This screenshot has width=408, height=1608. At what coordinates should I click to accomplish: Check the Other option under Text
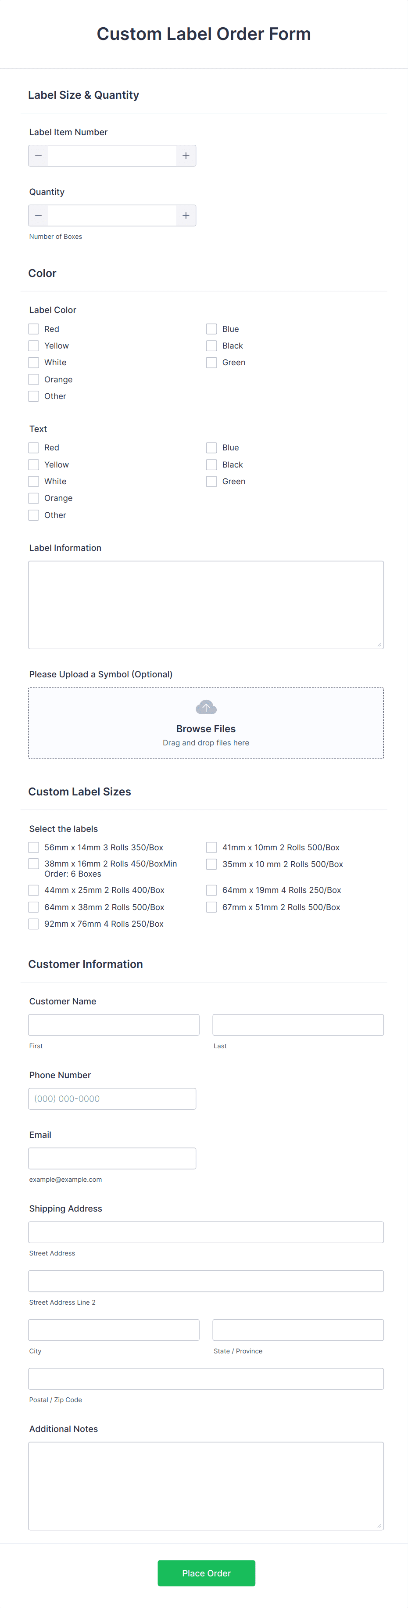point(34,515)
